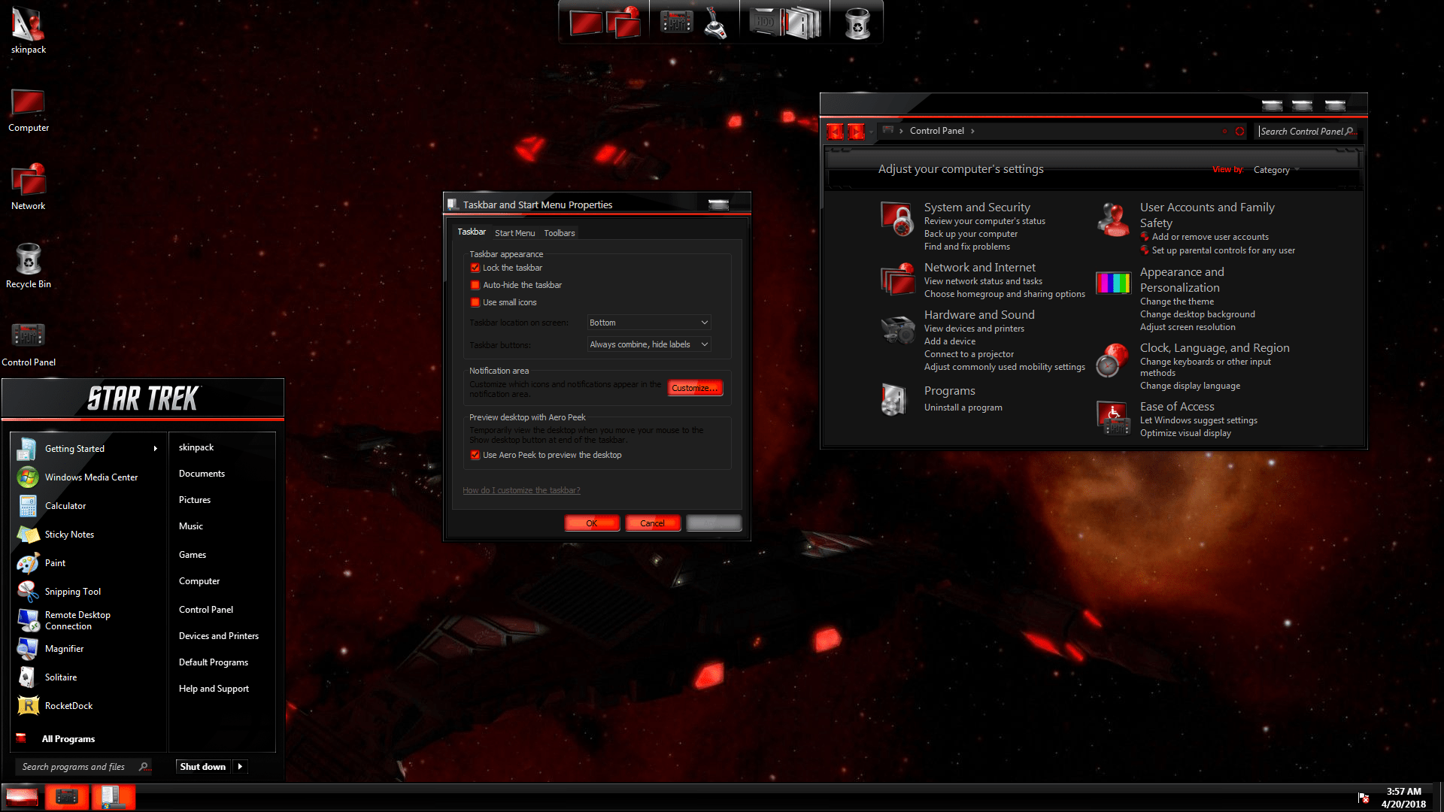Image resolution: width=1444 pixels, height=812 pixels.
Task: Click the Recycle Bin icon in the top dock
Action: click(857, 23)
